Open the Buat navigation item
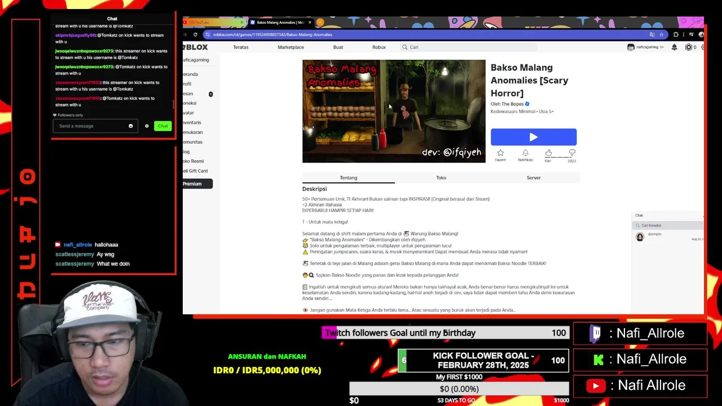 click(338, 47)
